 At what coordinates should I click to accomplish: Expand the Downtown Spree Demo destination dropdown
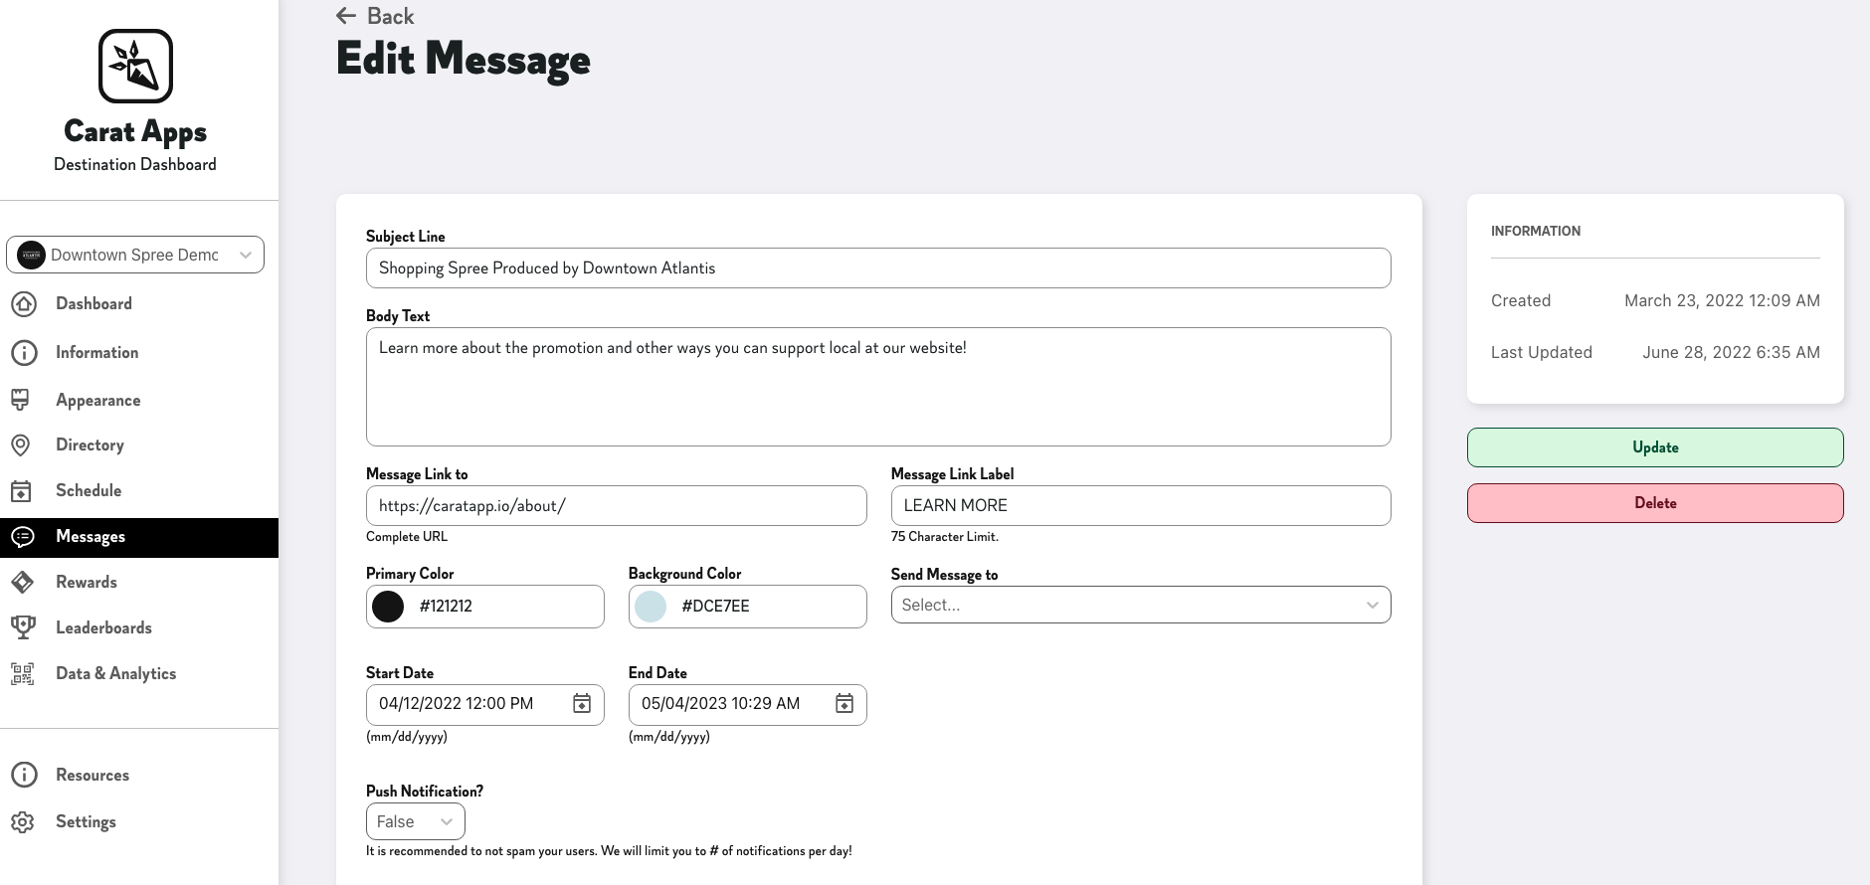click(135, 255)
